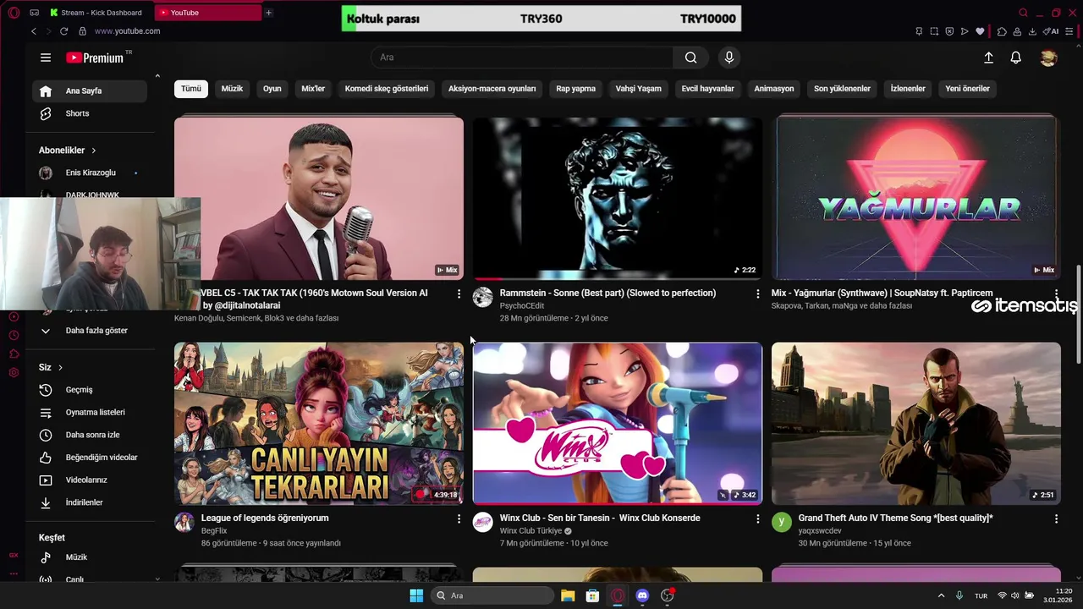Expand the Abonelikler section

68,151
